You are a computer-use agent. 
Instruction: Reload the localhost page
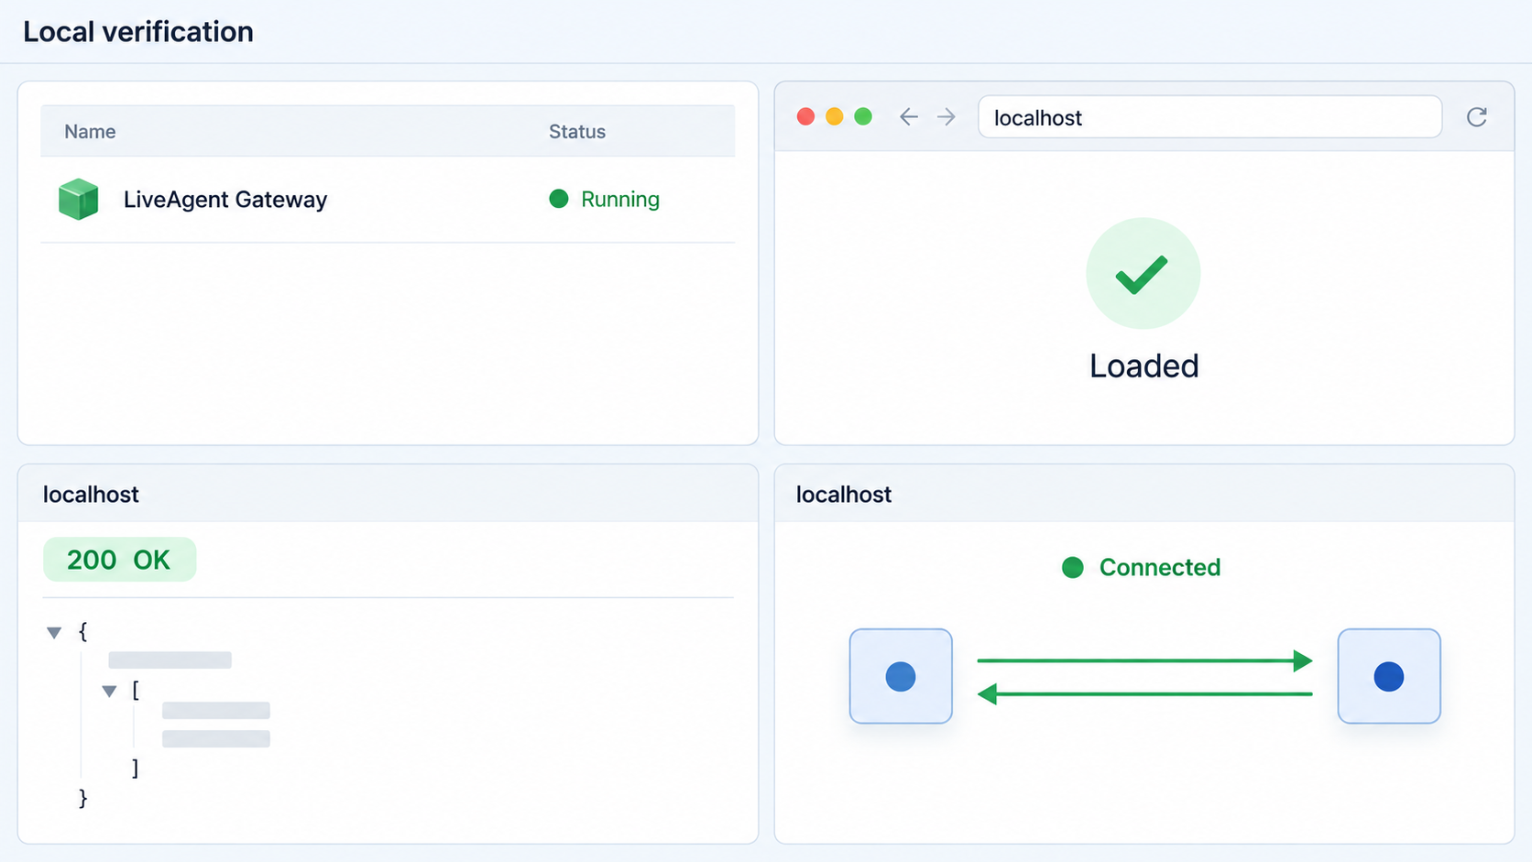pos(1476,117)
